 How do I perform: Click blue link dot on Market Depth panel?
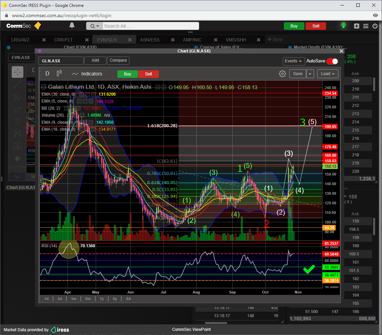click(290, 47)
